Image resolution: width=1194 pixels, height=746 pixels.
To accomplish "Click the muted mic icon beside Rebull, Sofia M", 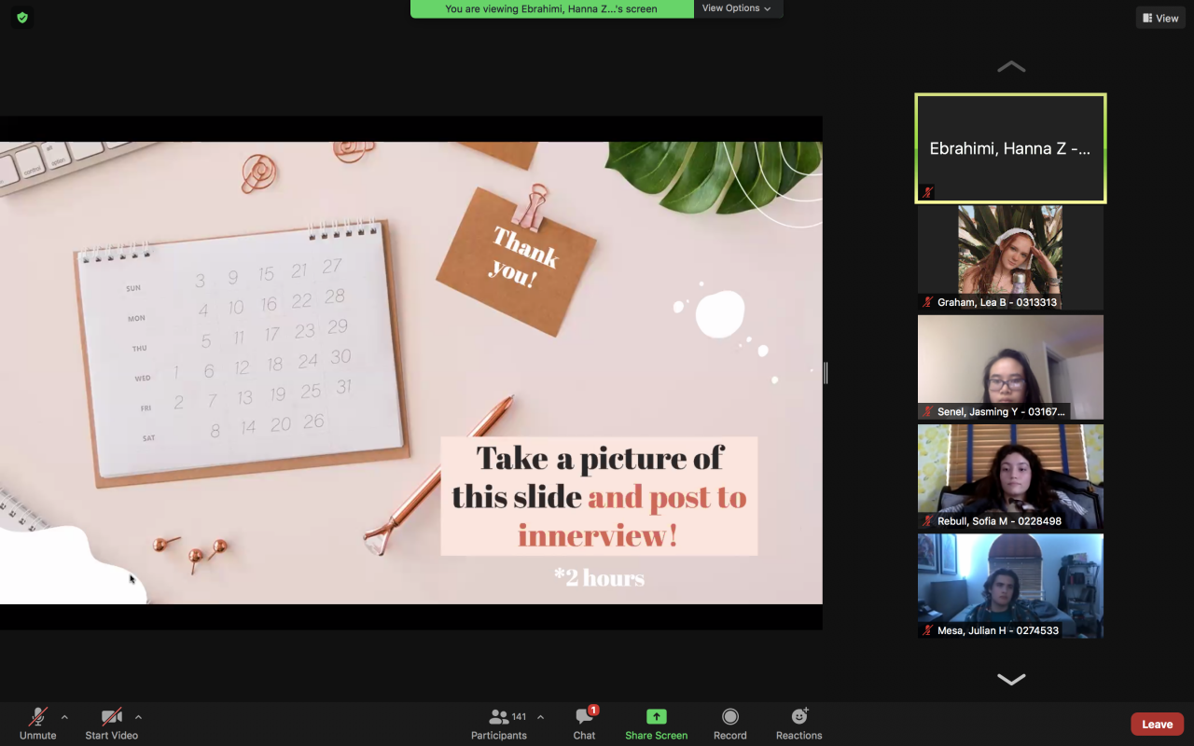I will [x=928, y=521].
